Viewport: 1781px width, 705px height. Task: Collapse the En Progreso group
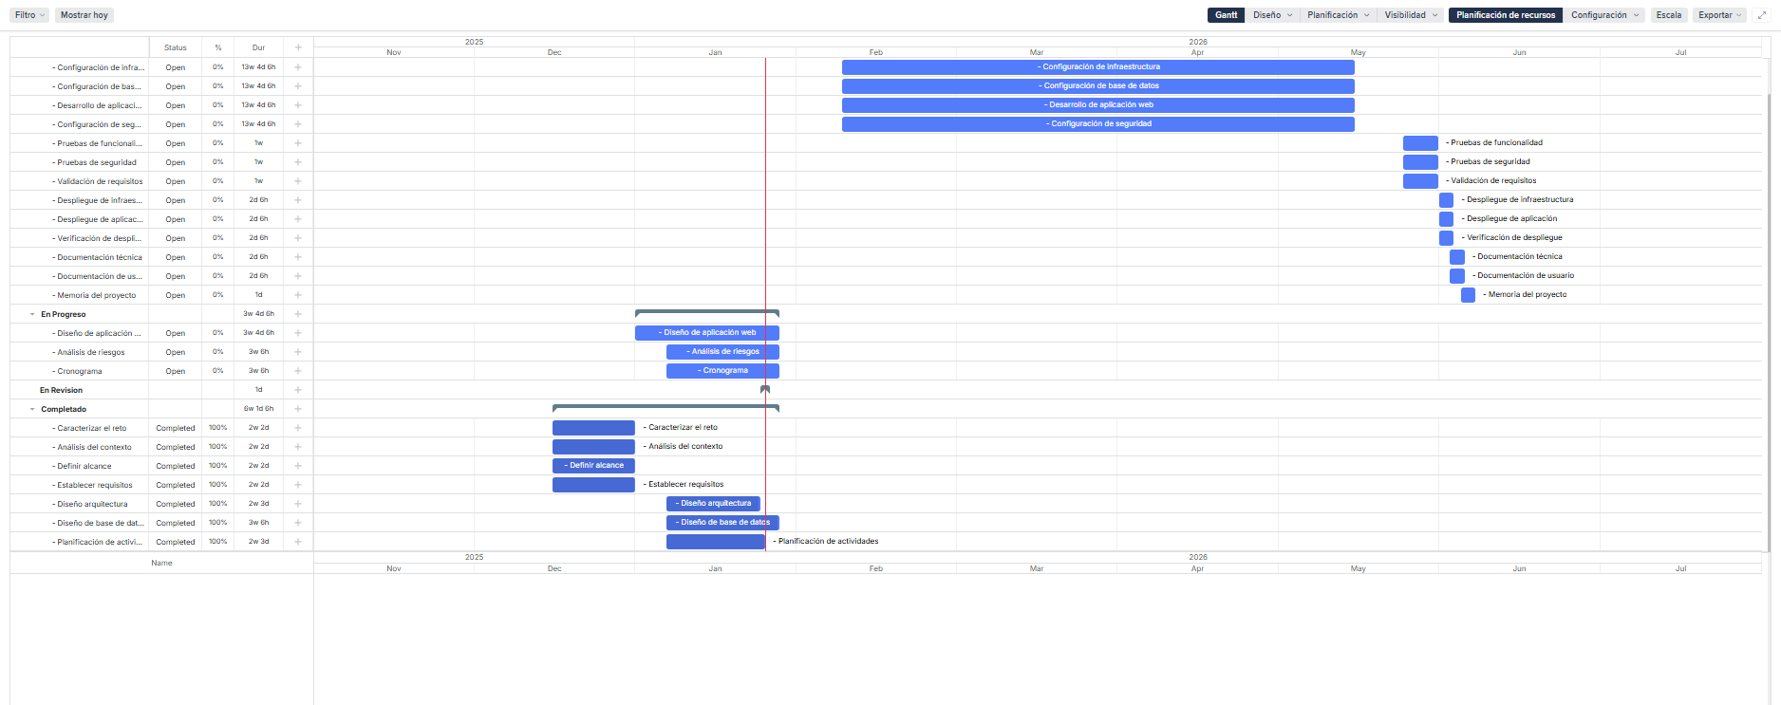pos(32,314)
